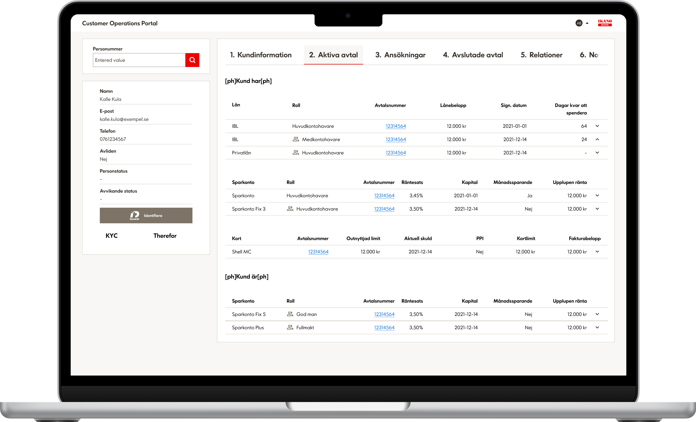Open the 4. Avslutade avtal tab
The image size is (696, 422).
pos(473,55)
